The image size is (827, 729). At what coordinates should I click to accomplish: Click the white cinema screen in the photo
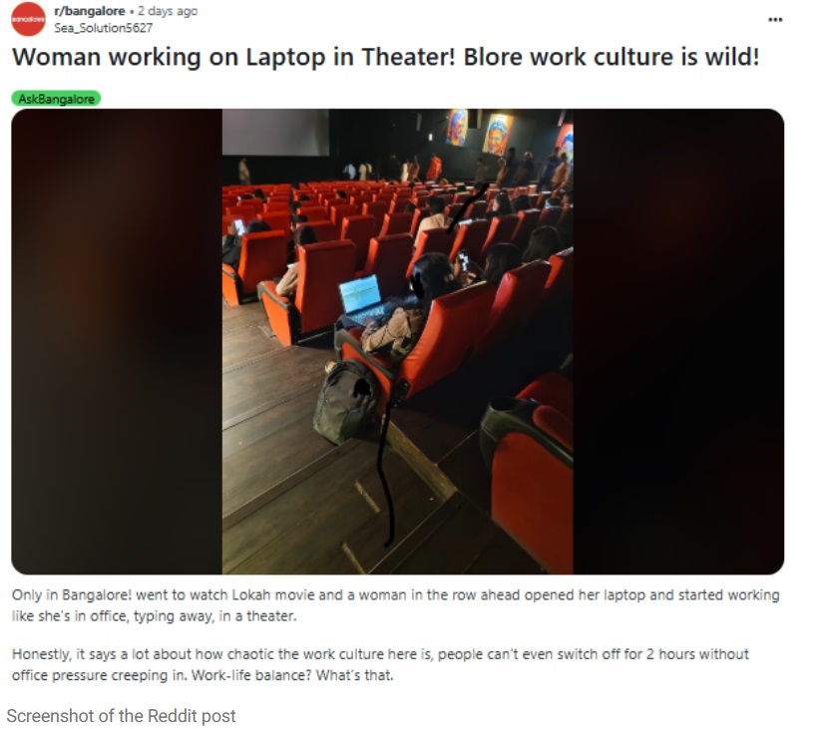pos(275,133)
